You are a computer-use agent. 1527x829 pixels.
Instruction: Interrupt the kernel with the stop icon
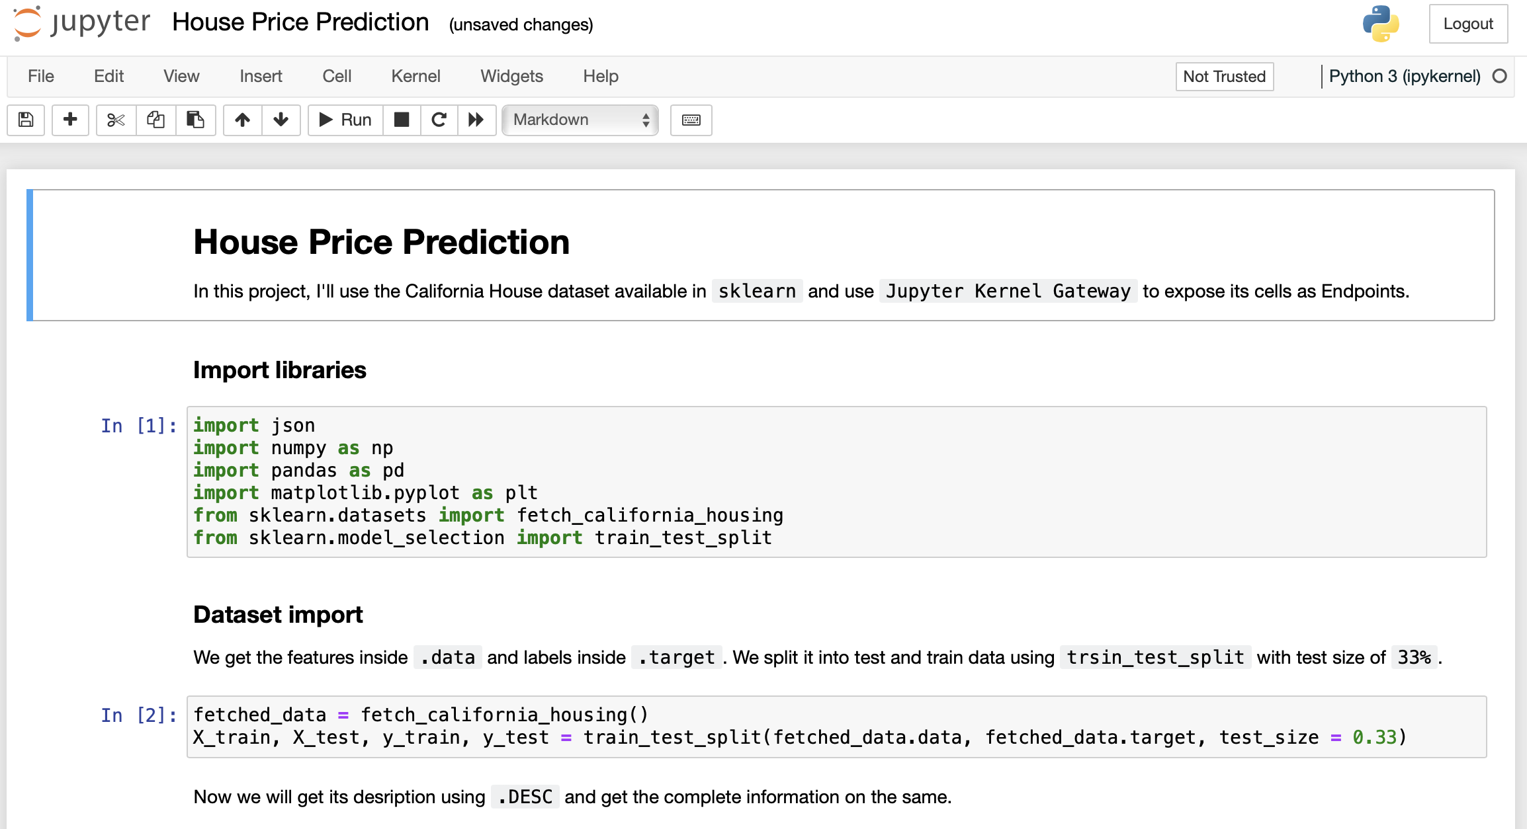402,120
